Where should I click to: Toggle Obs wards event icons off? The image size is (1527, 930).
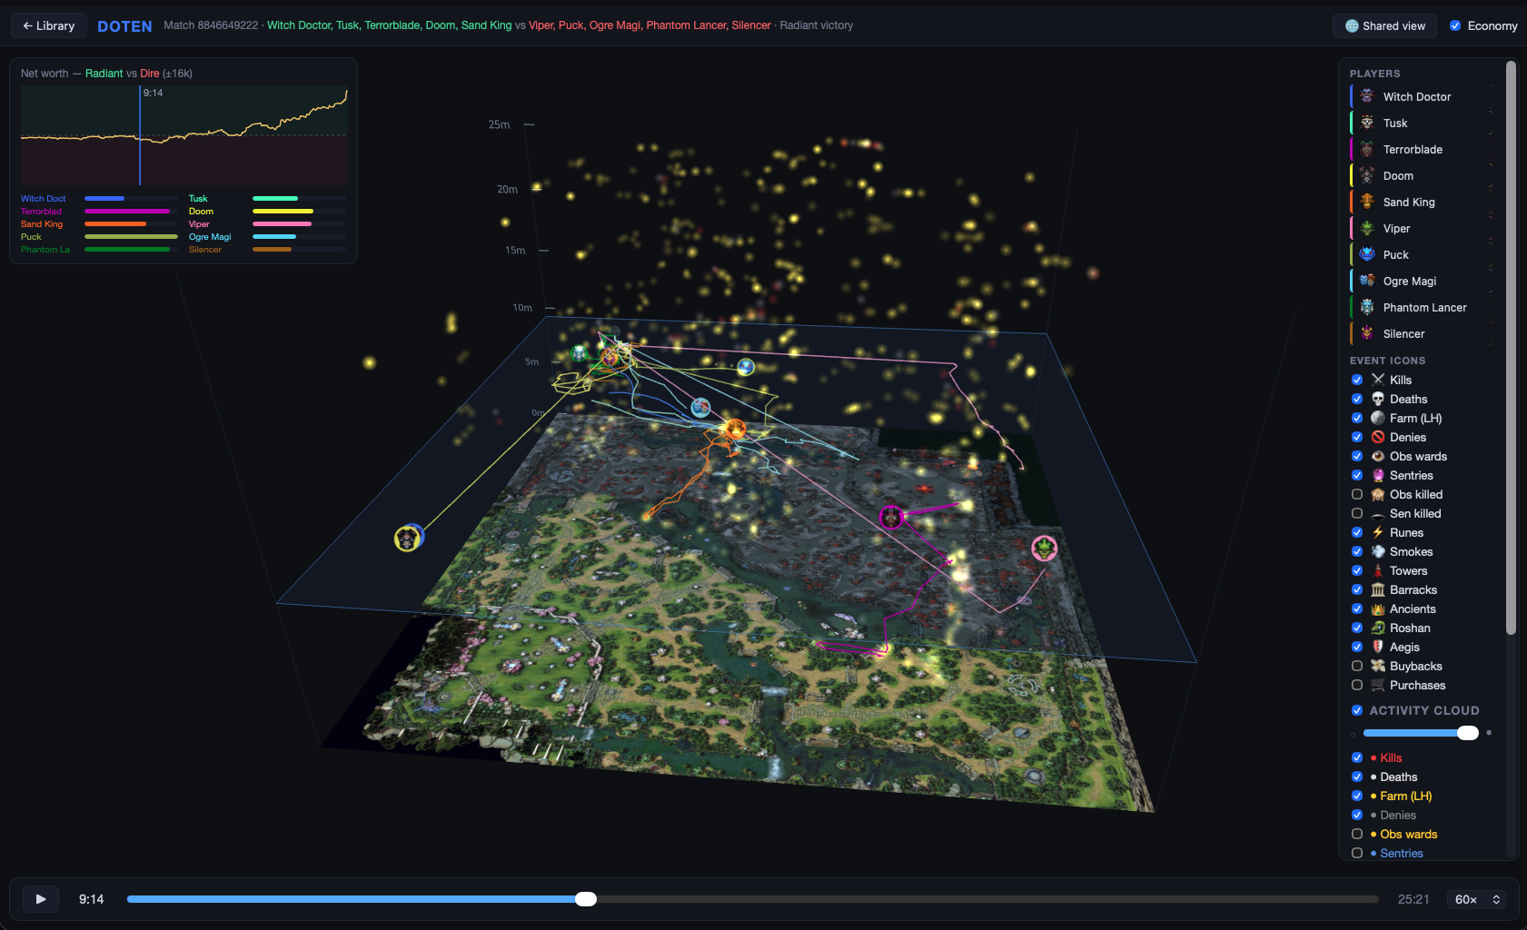pos(1357,456)
